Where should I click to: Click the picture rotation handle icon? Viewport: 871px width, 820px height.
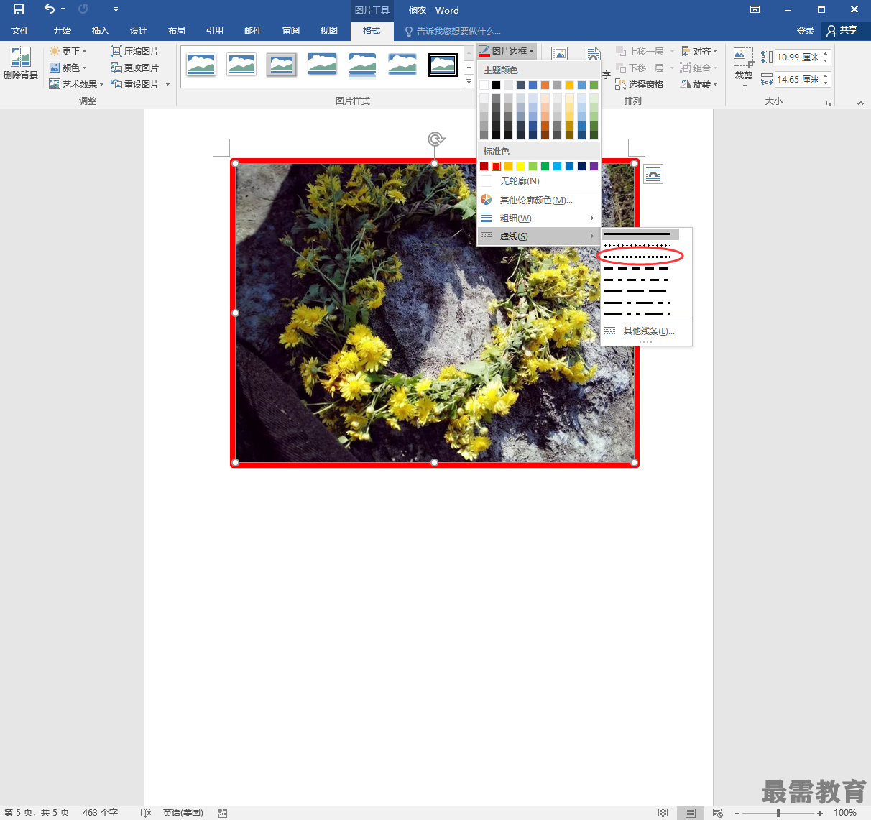(x=435, y=139)
